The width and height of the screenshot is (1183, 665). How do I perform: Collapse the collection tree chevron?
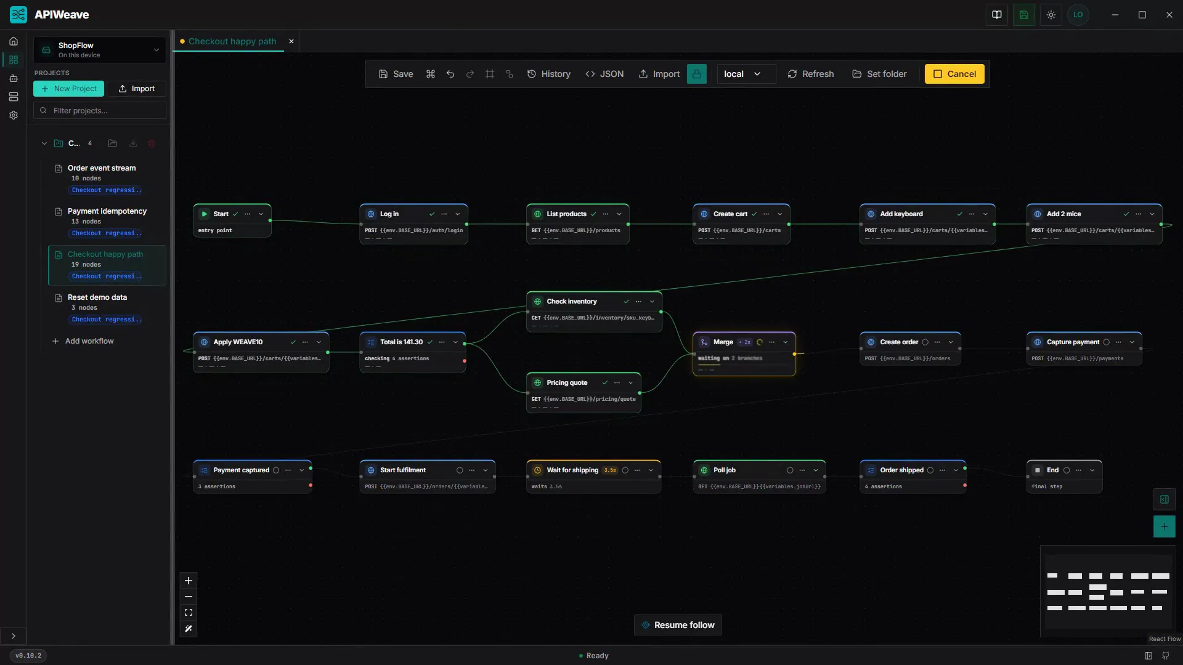[x=44, y=143]
